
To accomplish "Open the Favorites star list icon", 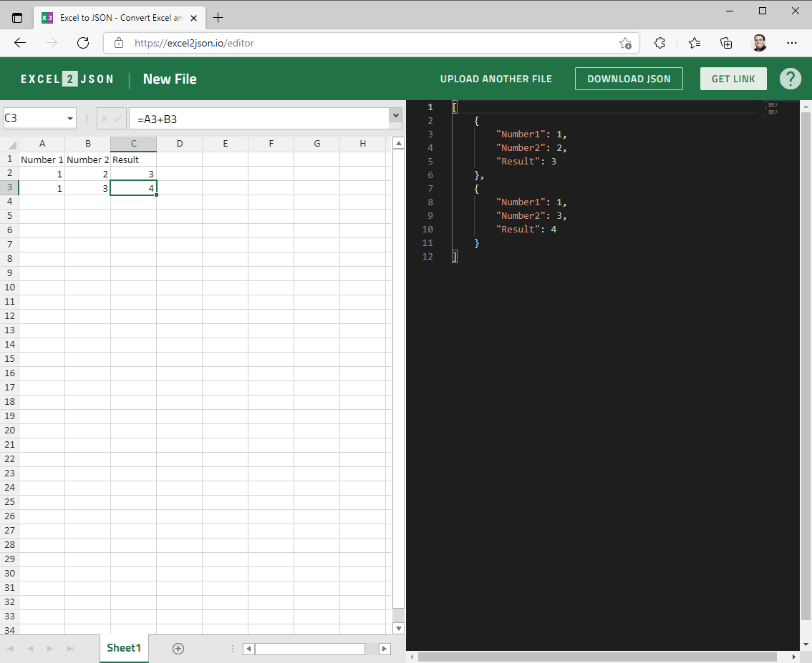I will pos(694,43).
